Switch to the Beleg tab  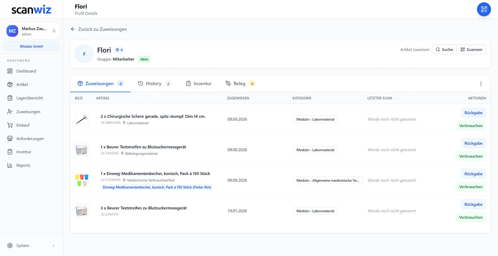click(240, 84)
